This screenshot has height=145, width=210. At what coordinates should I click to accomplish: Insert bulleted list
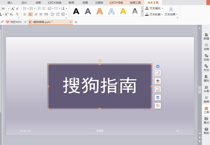click(x=25, y=9)
